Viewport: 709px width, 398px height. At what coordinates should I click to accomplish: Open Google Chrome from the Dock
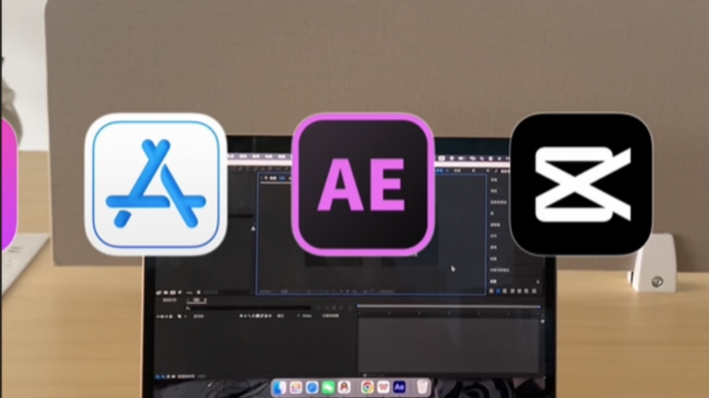point(367,387)
